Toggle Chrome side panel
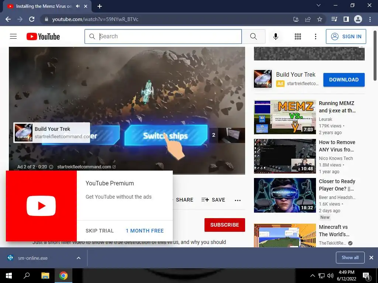This screenshot has height=283, width=378. point(346,19)
